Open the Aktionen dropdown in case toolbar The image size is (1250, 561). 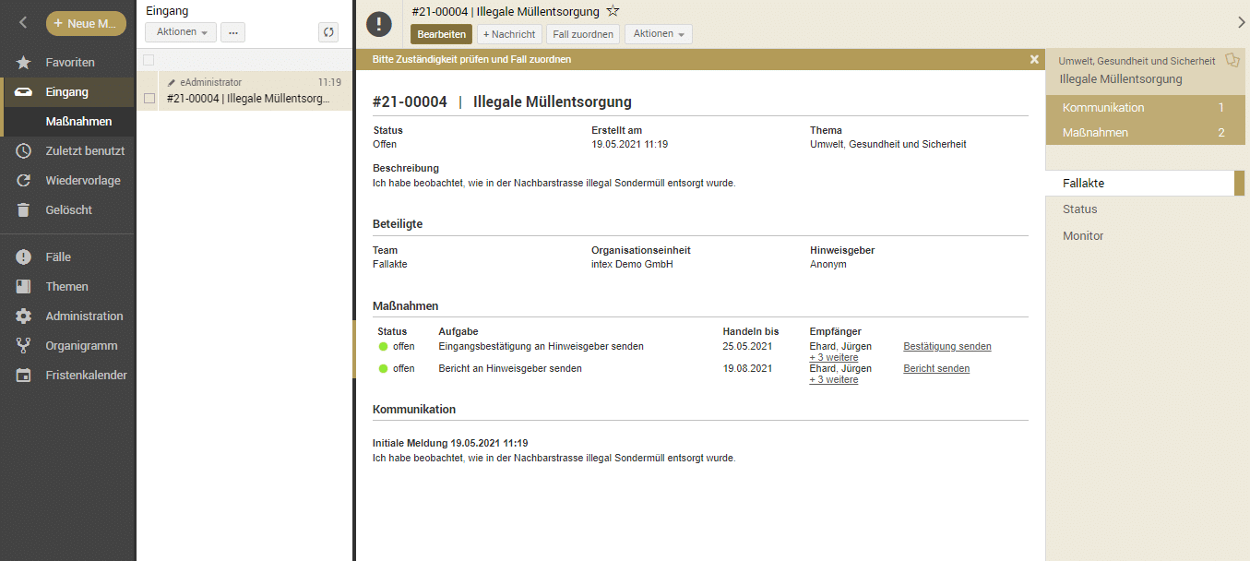pyautogui.click(x=658, y=34)
